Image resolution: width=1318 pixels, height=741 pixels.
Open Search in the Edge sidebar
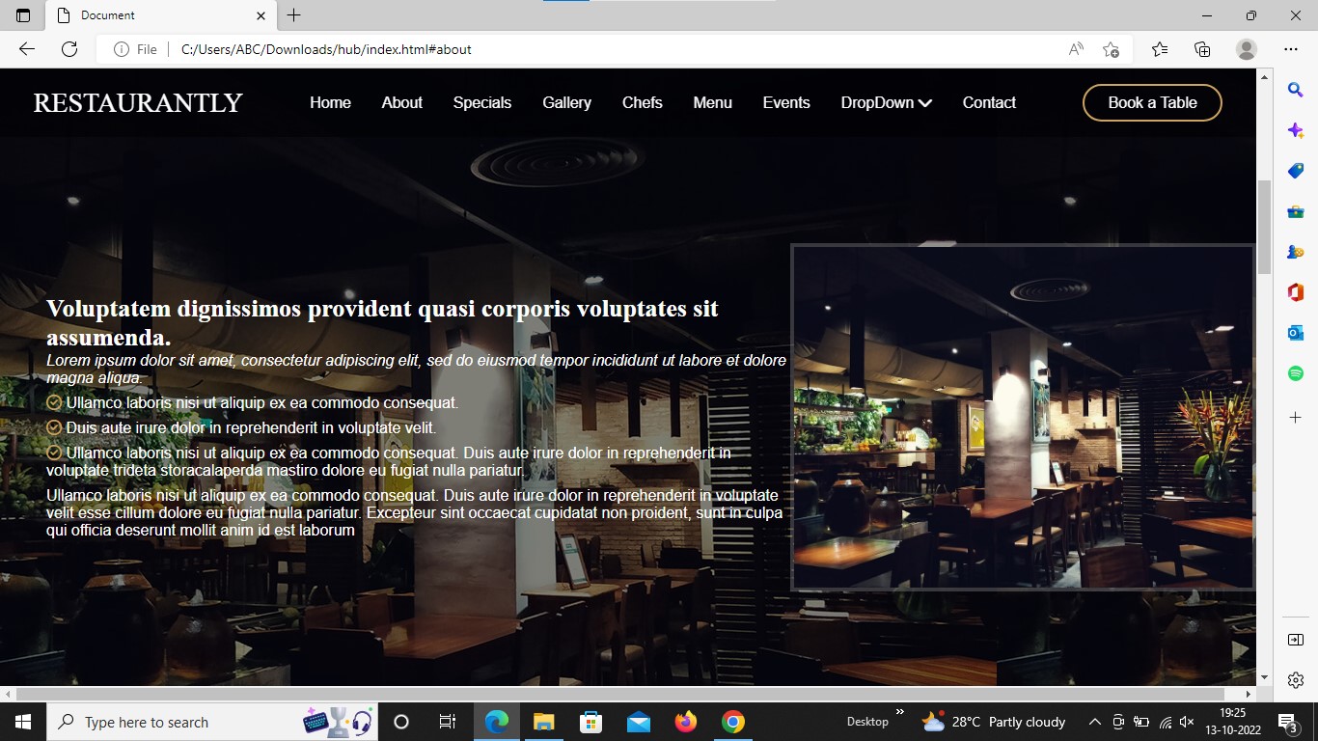point(1296,89)
